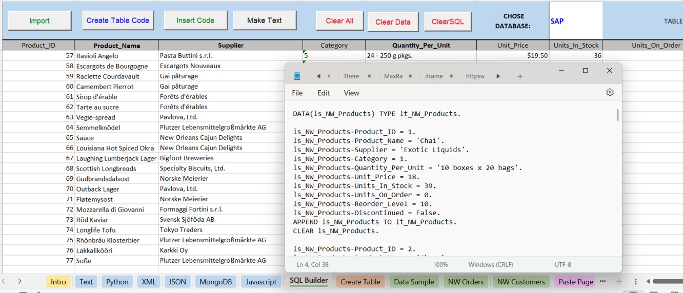This screenshot has height=293, width=683.
Task: Select the Ravioli Angelo cell
Action: 117,56
